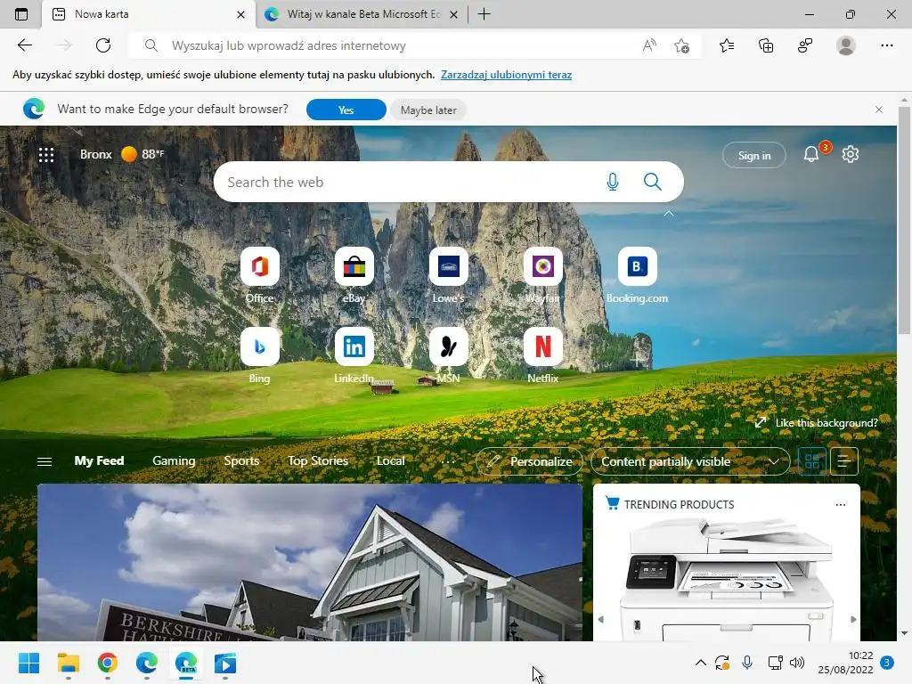Show hidden system tray icons chevron
The width and height of the screenshot is (912, 684).
point(700,663)
